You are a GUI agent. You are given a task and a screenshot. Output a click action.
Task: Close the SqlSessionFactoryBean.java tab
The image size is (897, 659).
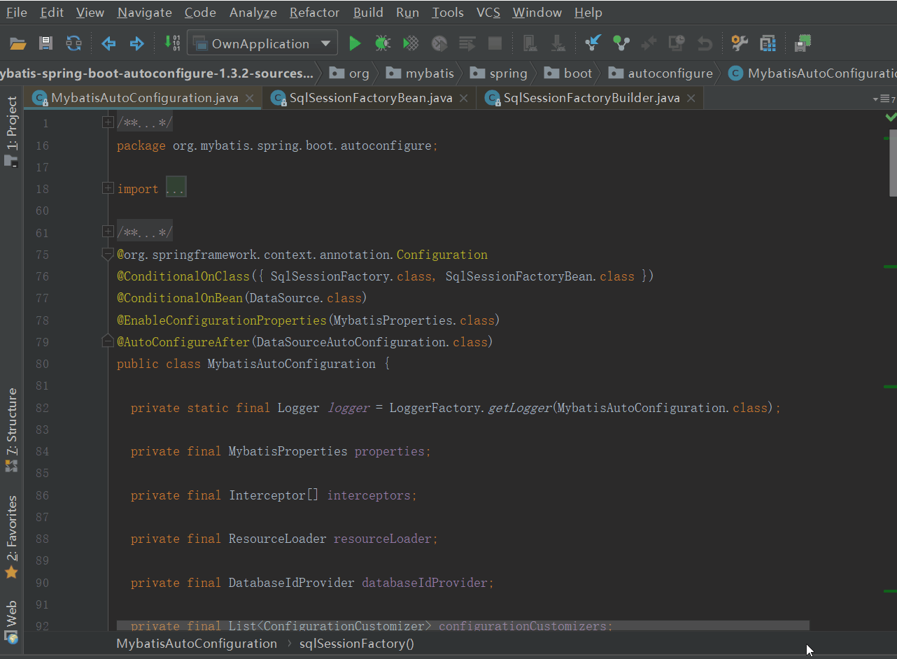click(465, 99)
